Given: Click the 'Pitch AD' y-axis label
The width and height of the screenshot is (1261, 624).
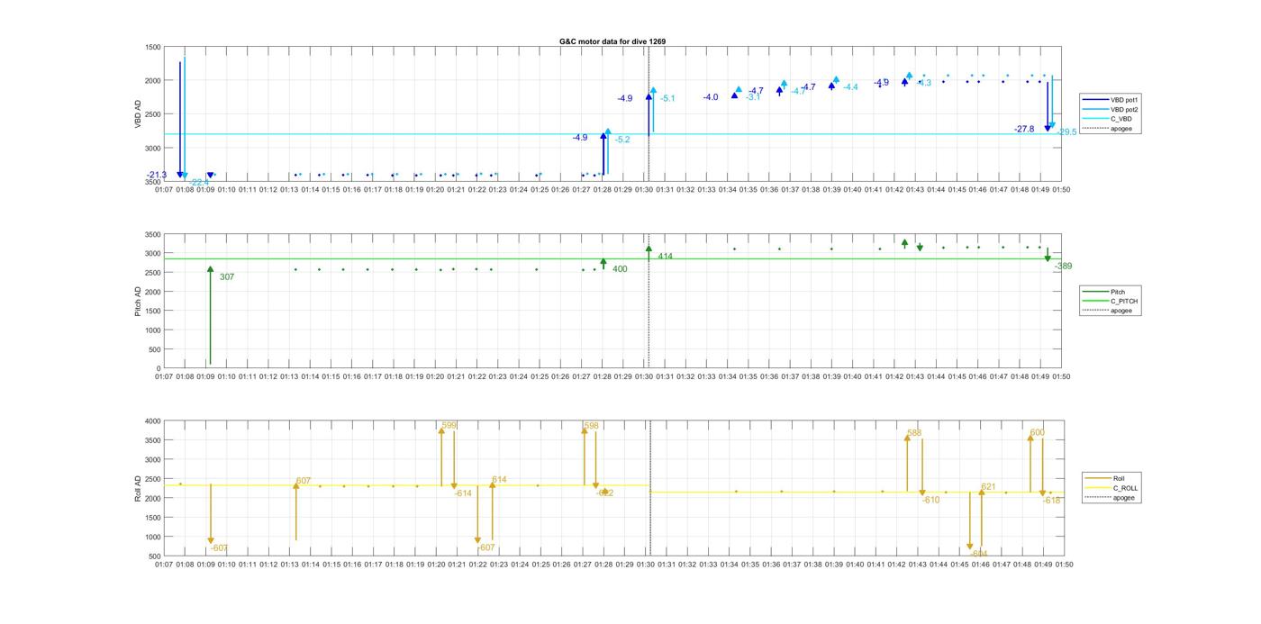Looking at the screenshot, I should 138,301.
